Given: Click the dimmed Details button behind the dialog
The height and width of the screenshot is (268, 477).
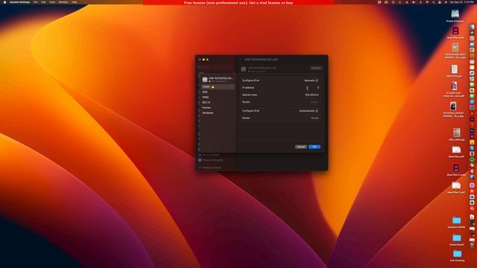Looking at the screenshot, I should click(x=316, y=68).
